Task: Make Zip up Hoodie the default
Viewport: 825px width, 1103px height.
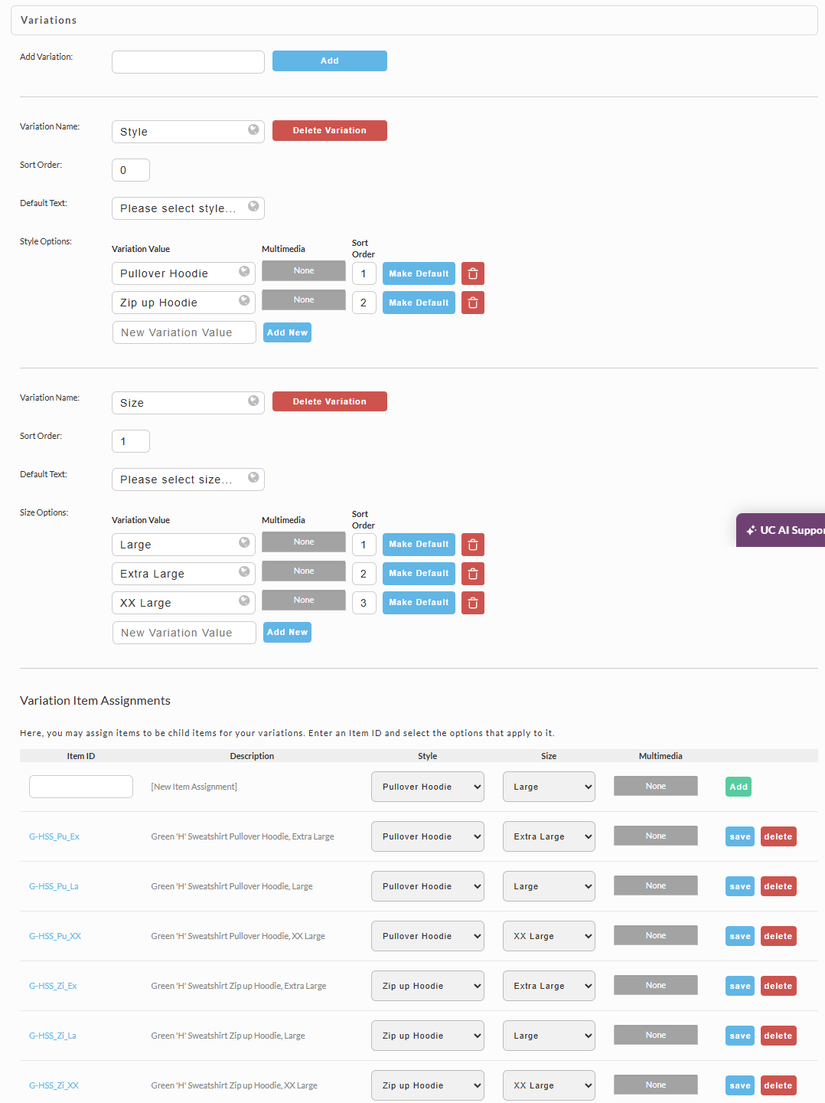Action: pyautogui.click(x=419, y=303)
